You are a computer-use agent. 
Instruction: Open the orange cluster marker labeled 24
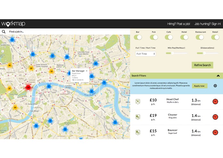point(31,68)
